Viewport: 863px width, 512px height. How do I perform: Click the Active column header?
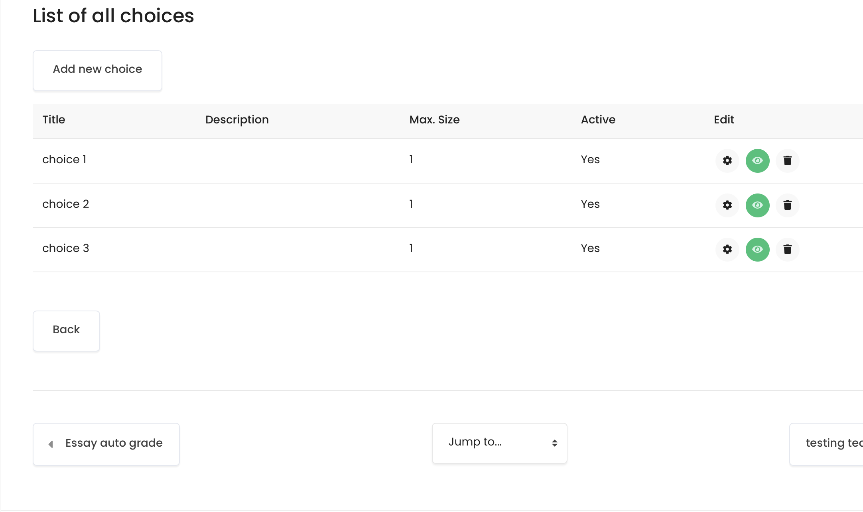(598, 119)
